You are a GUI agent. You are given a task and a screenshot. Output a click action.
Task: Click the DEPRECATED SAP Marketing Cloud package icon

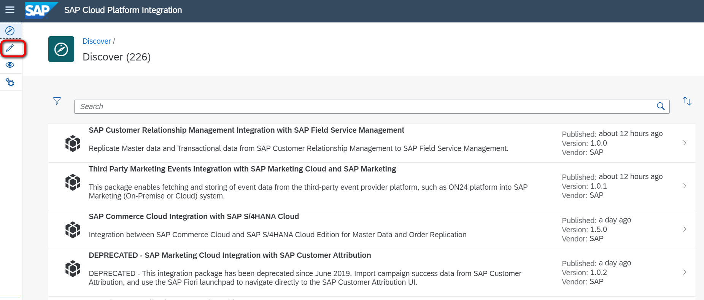[x=73, y=269]
